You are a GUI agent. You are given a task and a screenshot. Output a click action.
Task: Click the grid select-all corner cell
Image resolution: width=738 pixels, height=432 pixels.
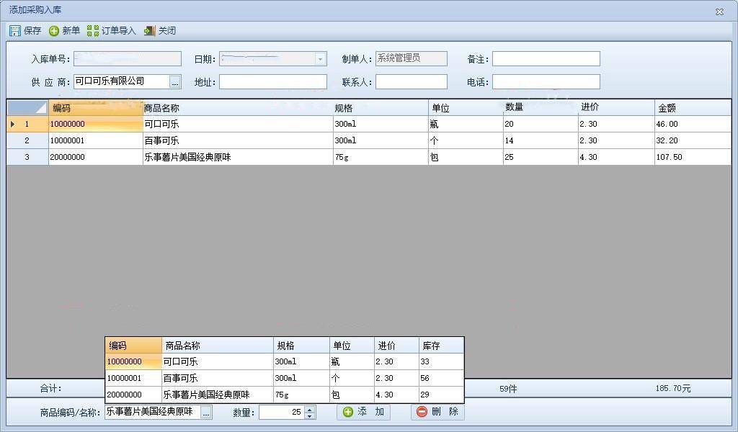(27, 108)
